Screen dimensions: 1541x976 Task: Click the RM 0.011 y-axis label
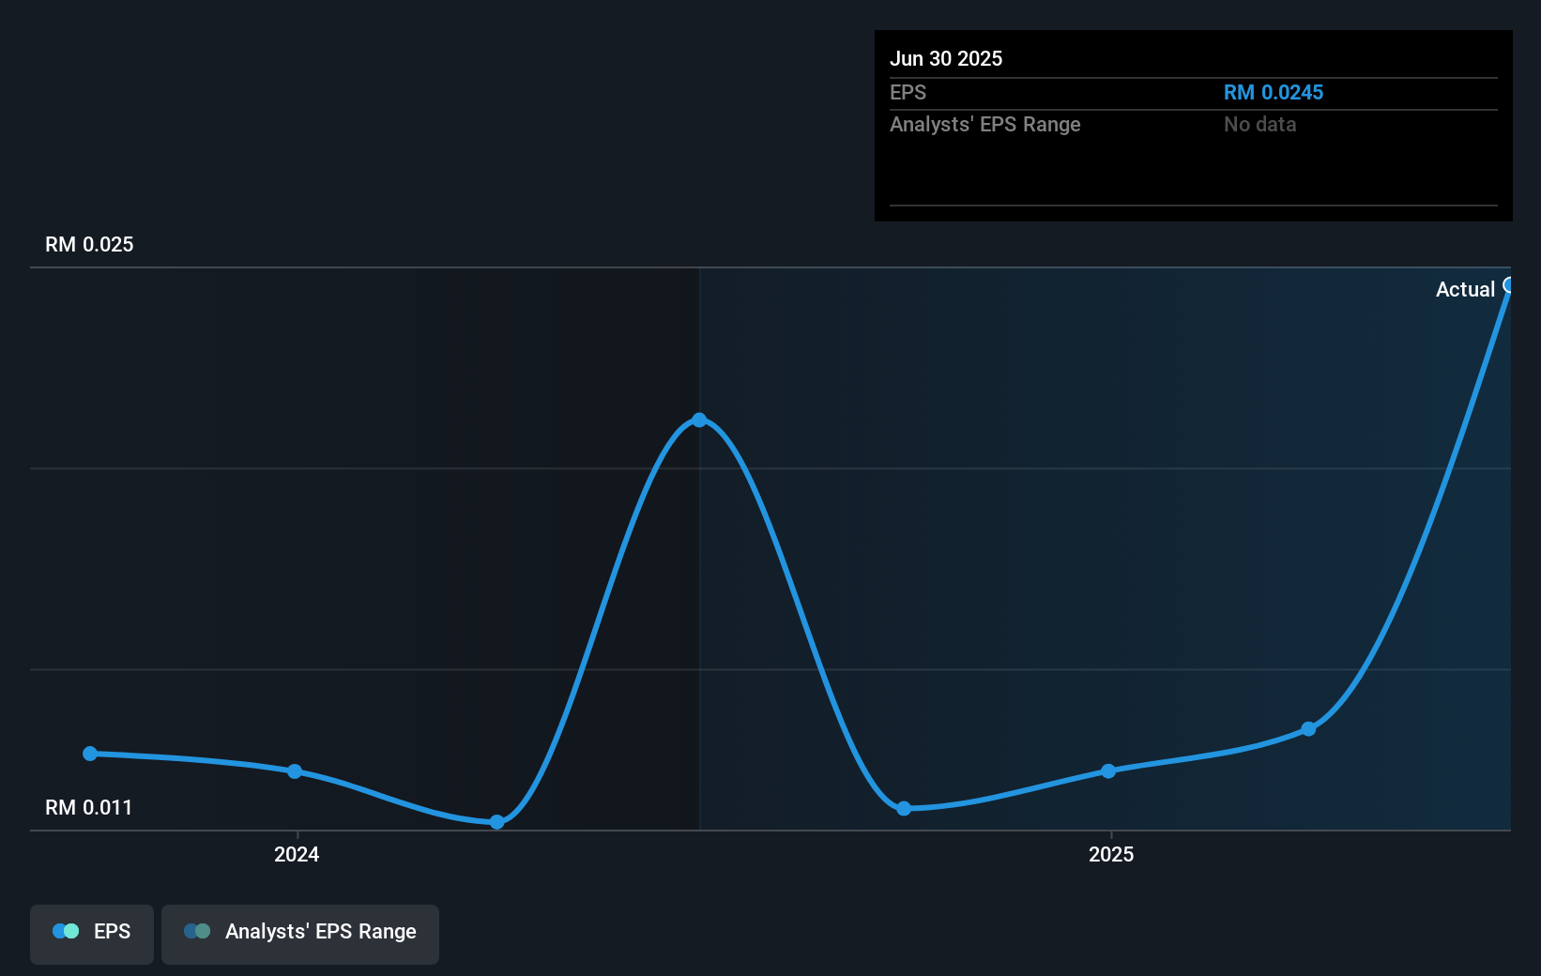pos(89,807)
